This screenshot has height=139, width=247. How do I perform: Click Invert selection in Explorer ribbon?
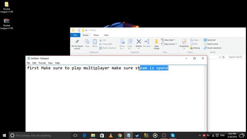213,48
